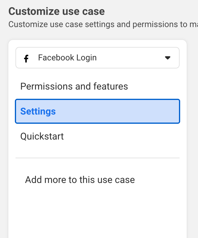Open the Permissions and features section
The width and height of the screenshot is (198, 238).
74,87
